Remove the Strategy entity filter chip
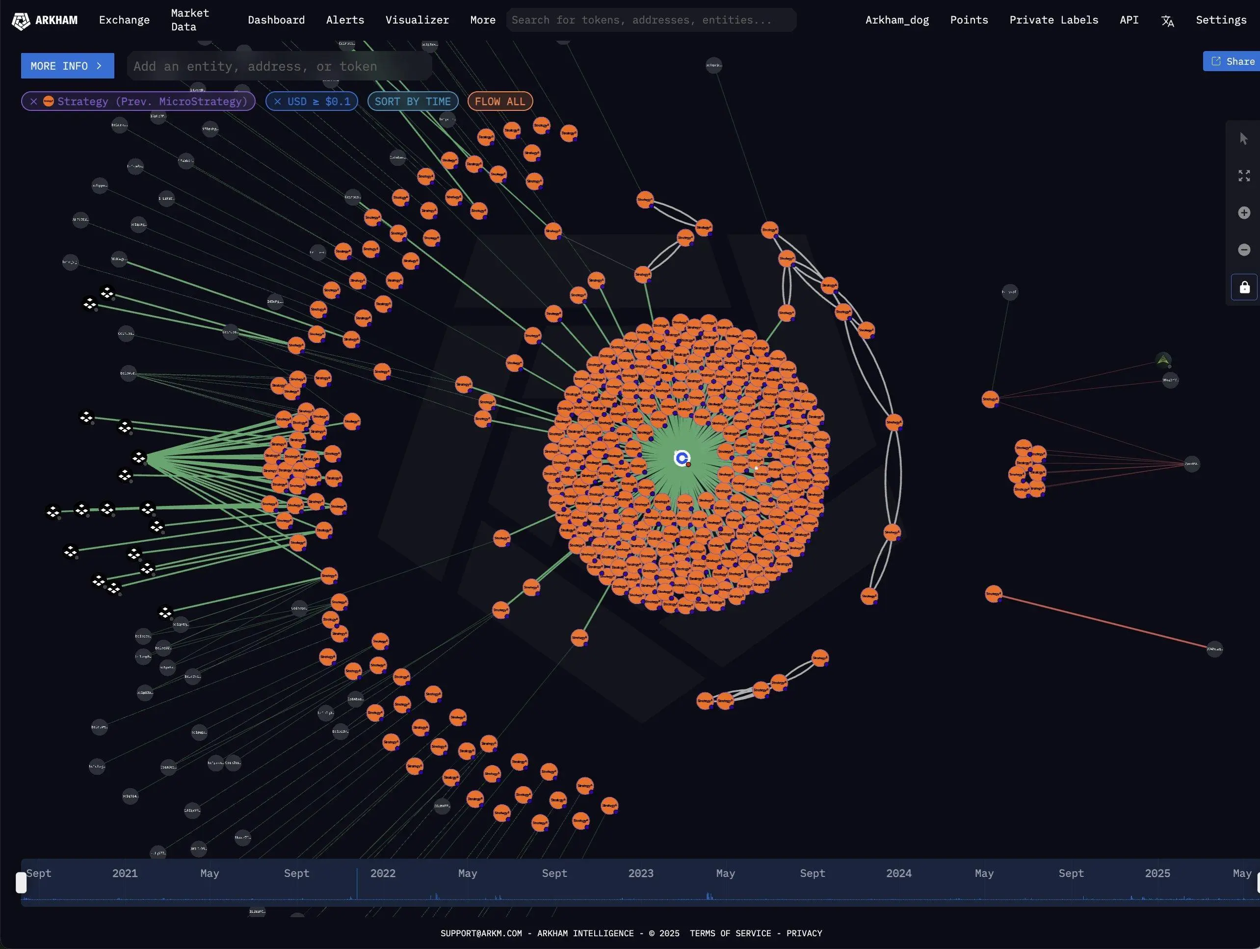The width and height of the screenshot is (1260, 949). click(33, 102)
